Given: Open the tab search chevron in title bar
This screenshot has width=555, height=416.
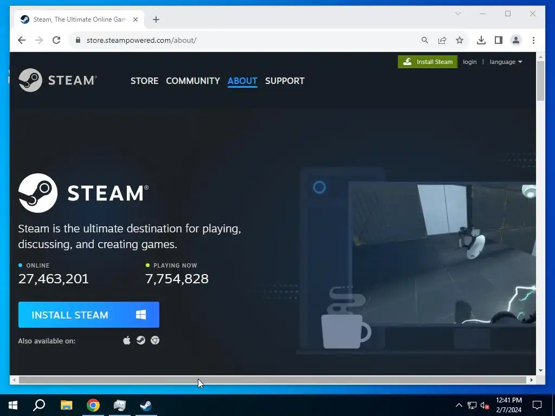Looking at the screenshot, I should (x=457, y=14).
